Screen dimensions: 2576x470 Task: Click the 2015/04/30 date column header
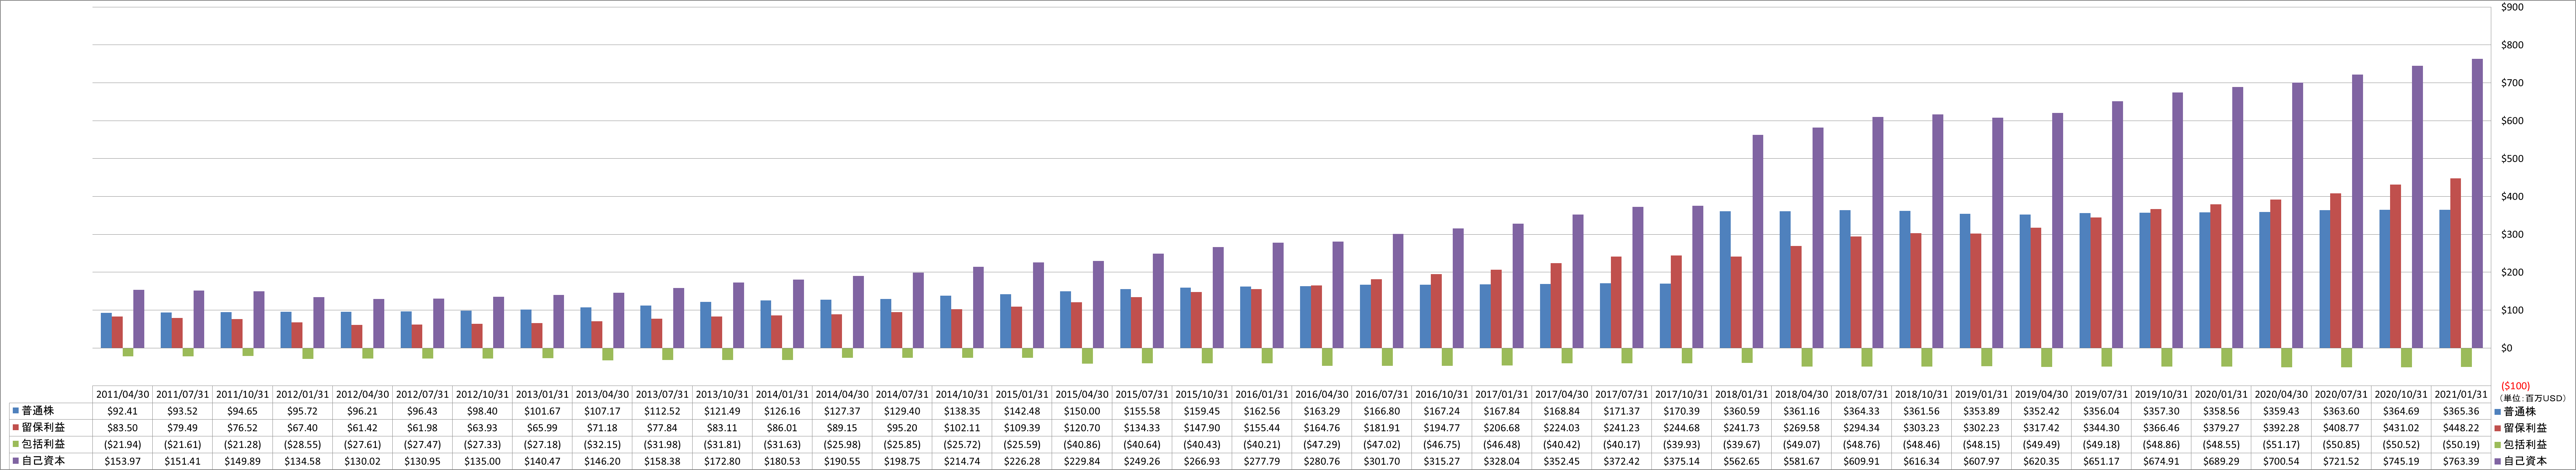(1082, 394)
